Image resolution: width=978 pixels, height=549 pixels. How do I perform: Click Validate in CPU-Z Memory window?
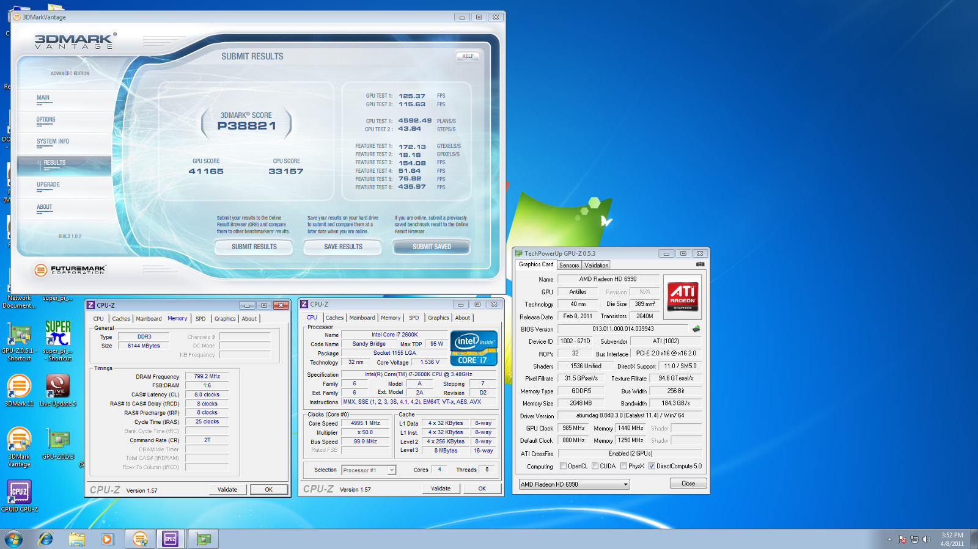tap(227, 490)
